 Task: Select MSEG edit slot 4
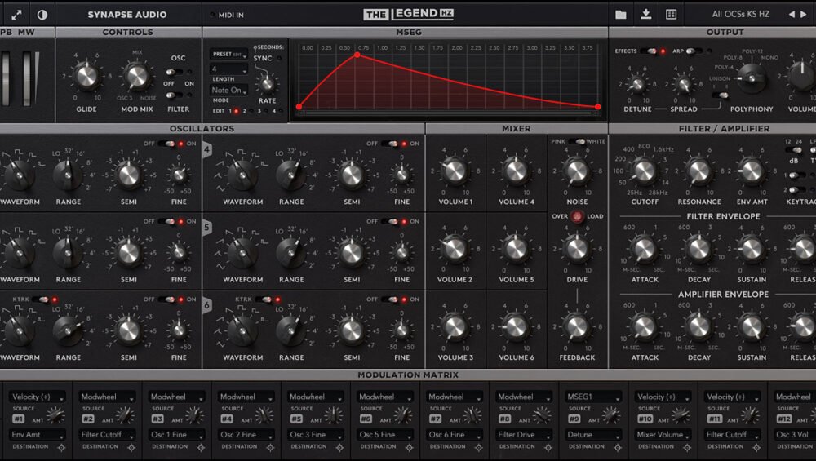[281, 111]
